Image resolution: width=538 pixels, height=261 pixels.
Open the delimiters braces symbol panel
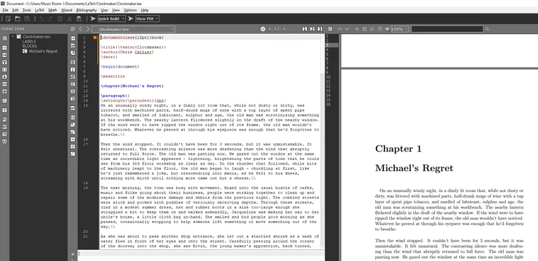(5, 70)
